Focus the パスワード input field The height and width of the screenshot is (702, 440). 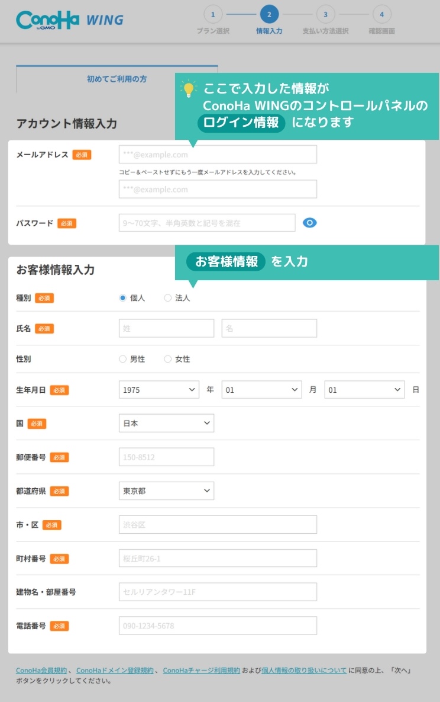click(x=207, y=223)
